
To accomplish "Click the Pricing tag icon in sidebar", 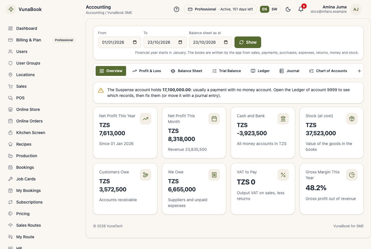I will tap(10, 214).
